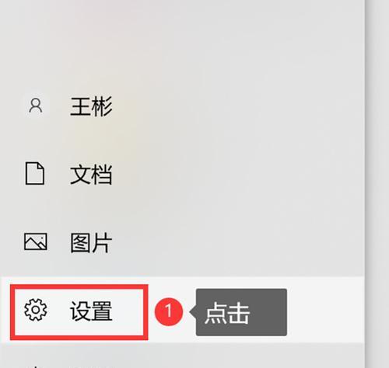Open the 文档 folder entry
389x368 pixels.
pos(91,175)
